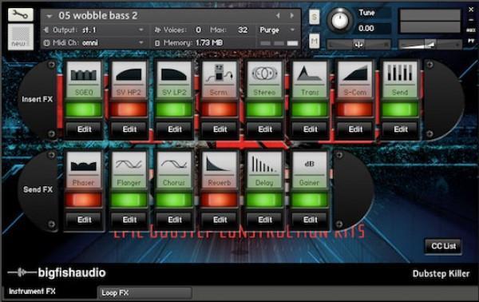Viewport: 479px width, 302px height.
Task: Turn on the red Reverb power light
Action: pyautogui.click(x=220, y=200)
